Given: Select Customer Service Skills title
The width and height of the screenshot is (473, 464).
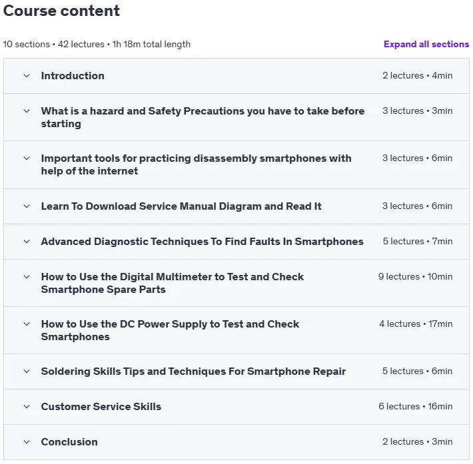Looking at the screenshot, I should 101,407.
